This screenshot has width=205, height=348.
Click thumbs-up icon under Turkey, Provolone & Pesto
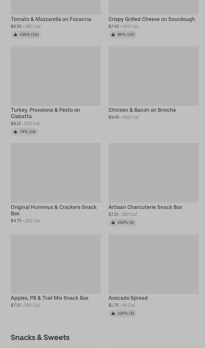(15, 132)
